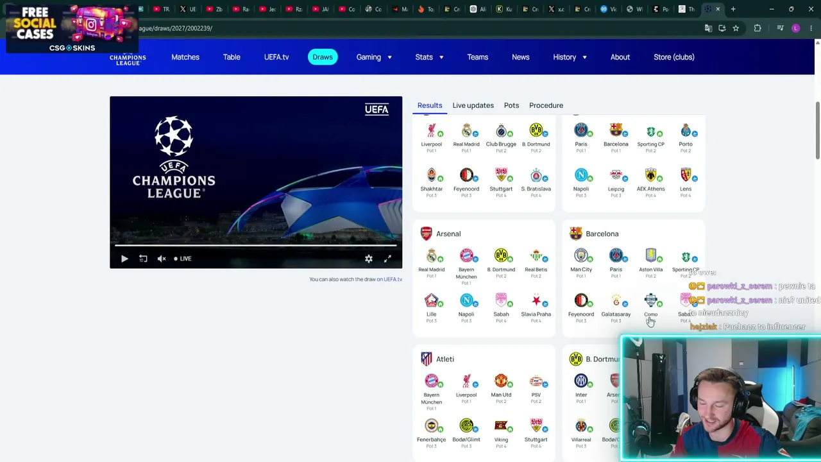Viewport: 821px width, 462px height.
Task: Click the Porto crest icon
Action: click(x=686, y=131)
